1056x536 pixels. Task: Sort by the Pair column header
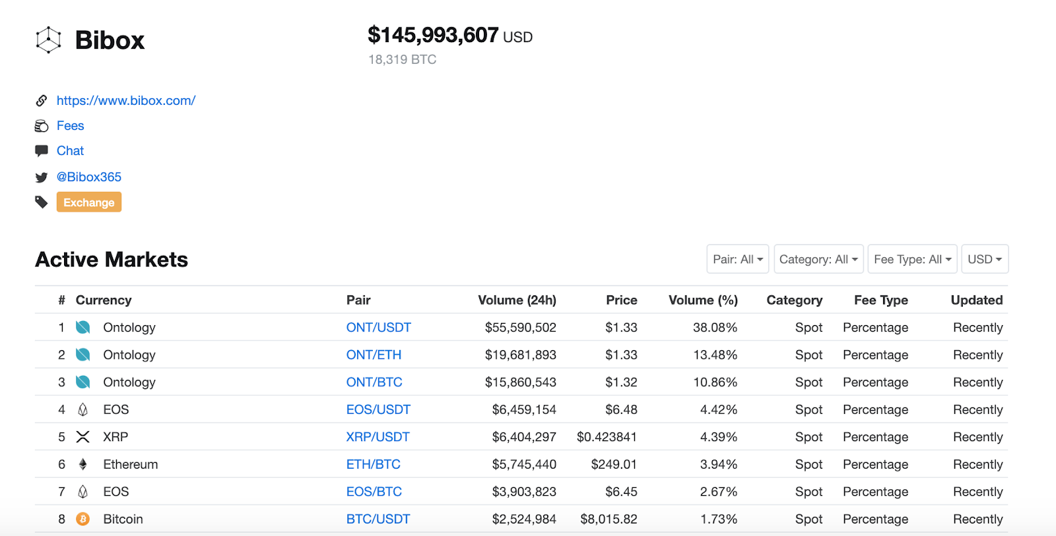(358, 300)
